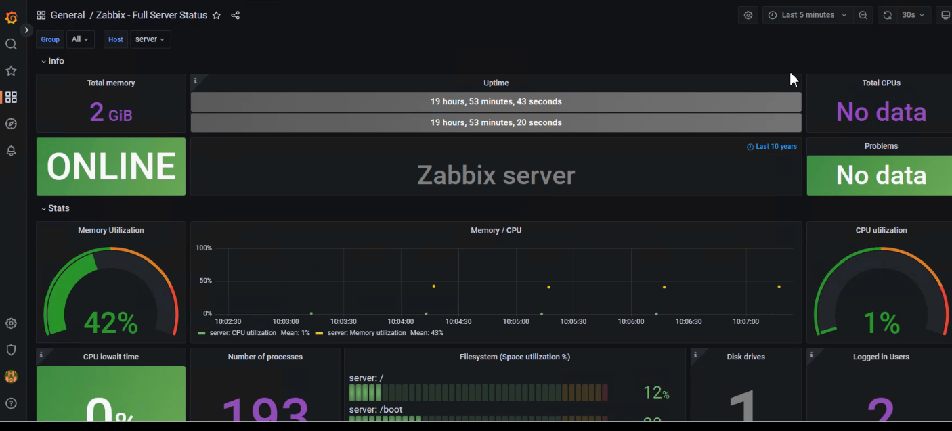Open Filesystem space utilization panel title
Screen dimensions: 952x431
tap(515, 357)
